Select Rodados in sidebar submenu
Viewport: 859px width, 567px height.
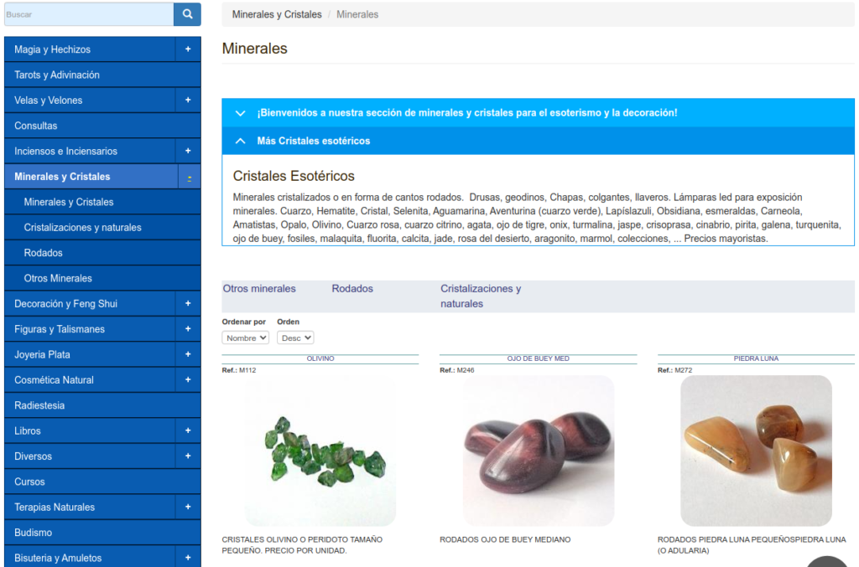(x=44, y=253)
